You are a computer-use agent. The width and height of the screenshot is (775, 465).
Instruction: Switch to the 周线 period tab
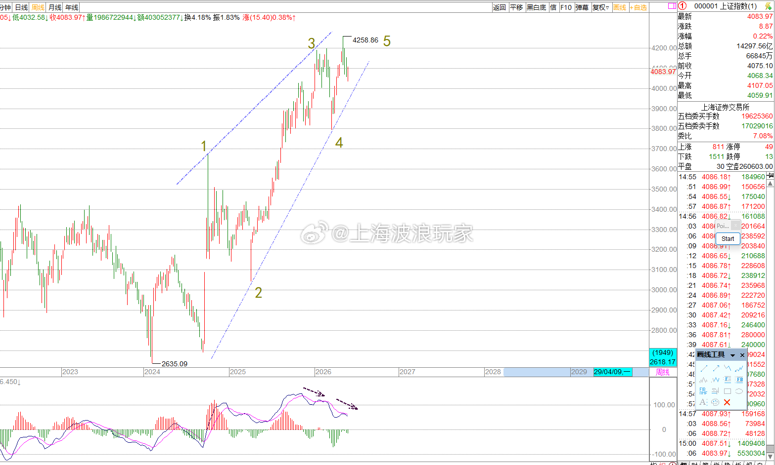click(x=38, y=7)
